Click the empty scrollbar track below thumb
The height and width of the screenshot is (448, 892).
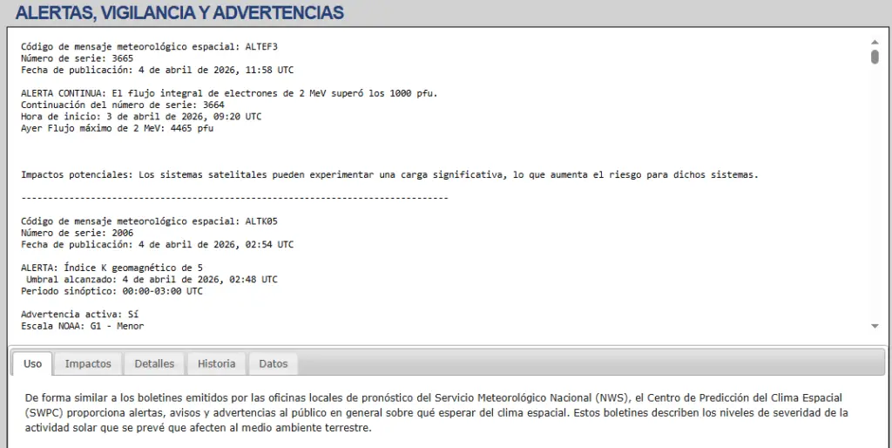click(x=875, y=192)
